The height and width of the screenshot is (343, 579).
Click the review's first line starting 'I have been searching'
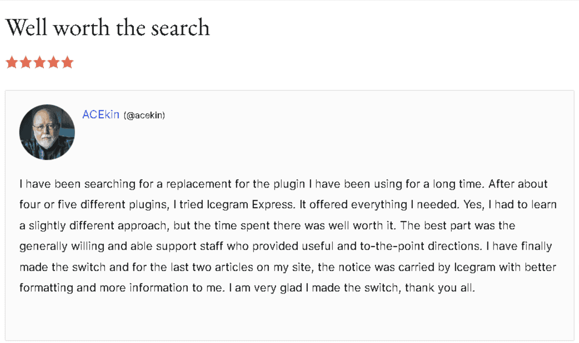[x=283, y=184]
